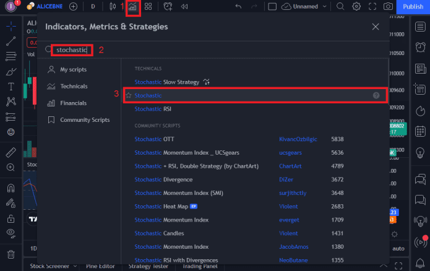This screenshot has width=430, height=271.
Task: Open the emoji icons tool
Action: 11,132
